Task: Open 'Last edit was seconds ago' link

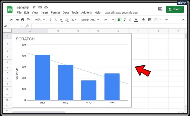Action: click(x=121, y=13)
